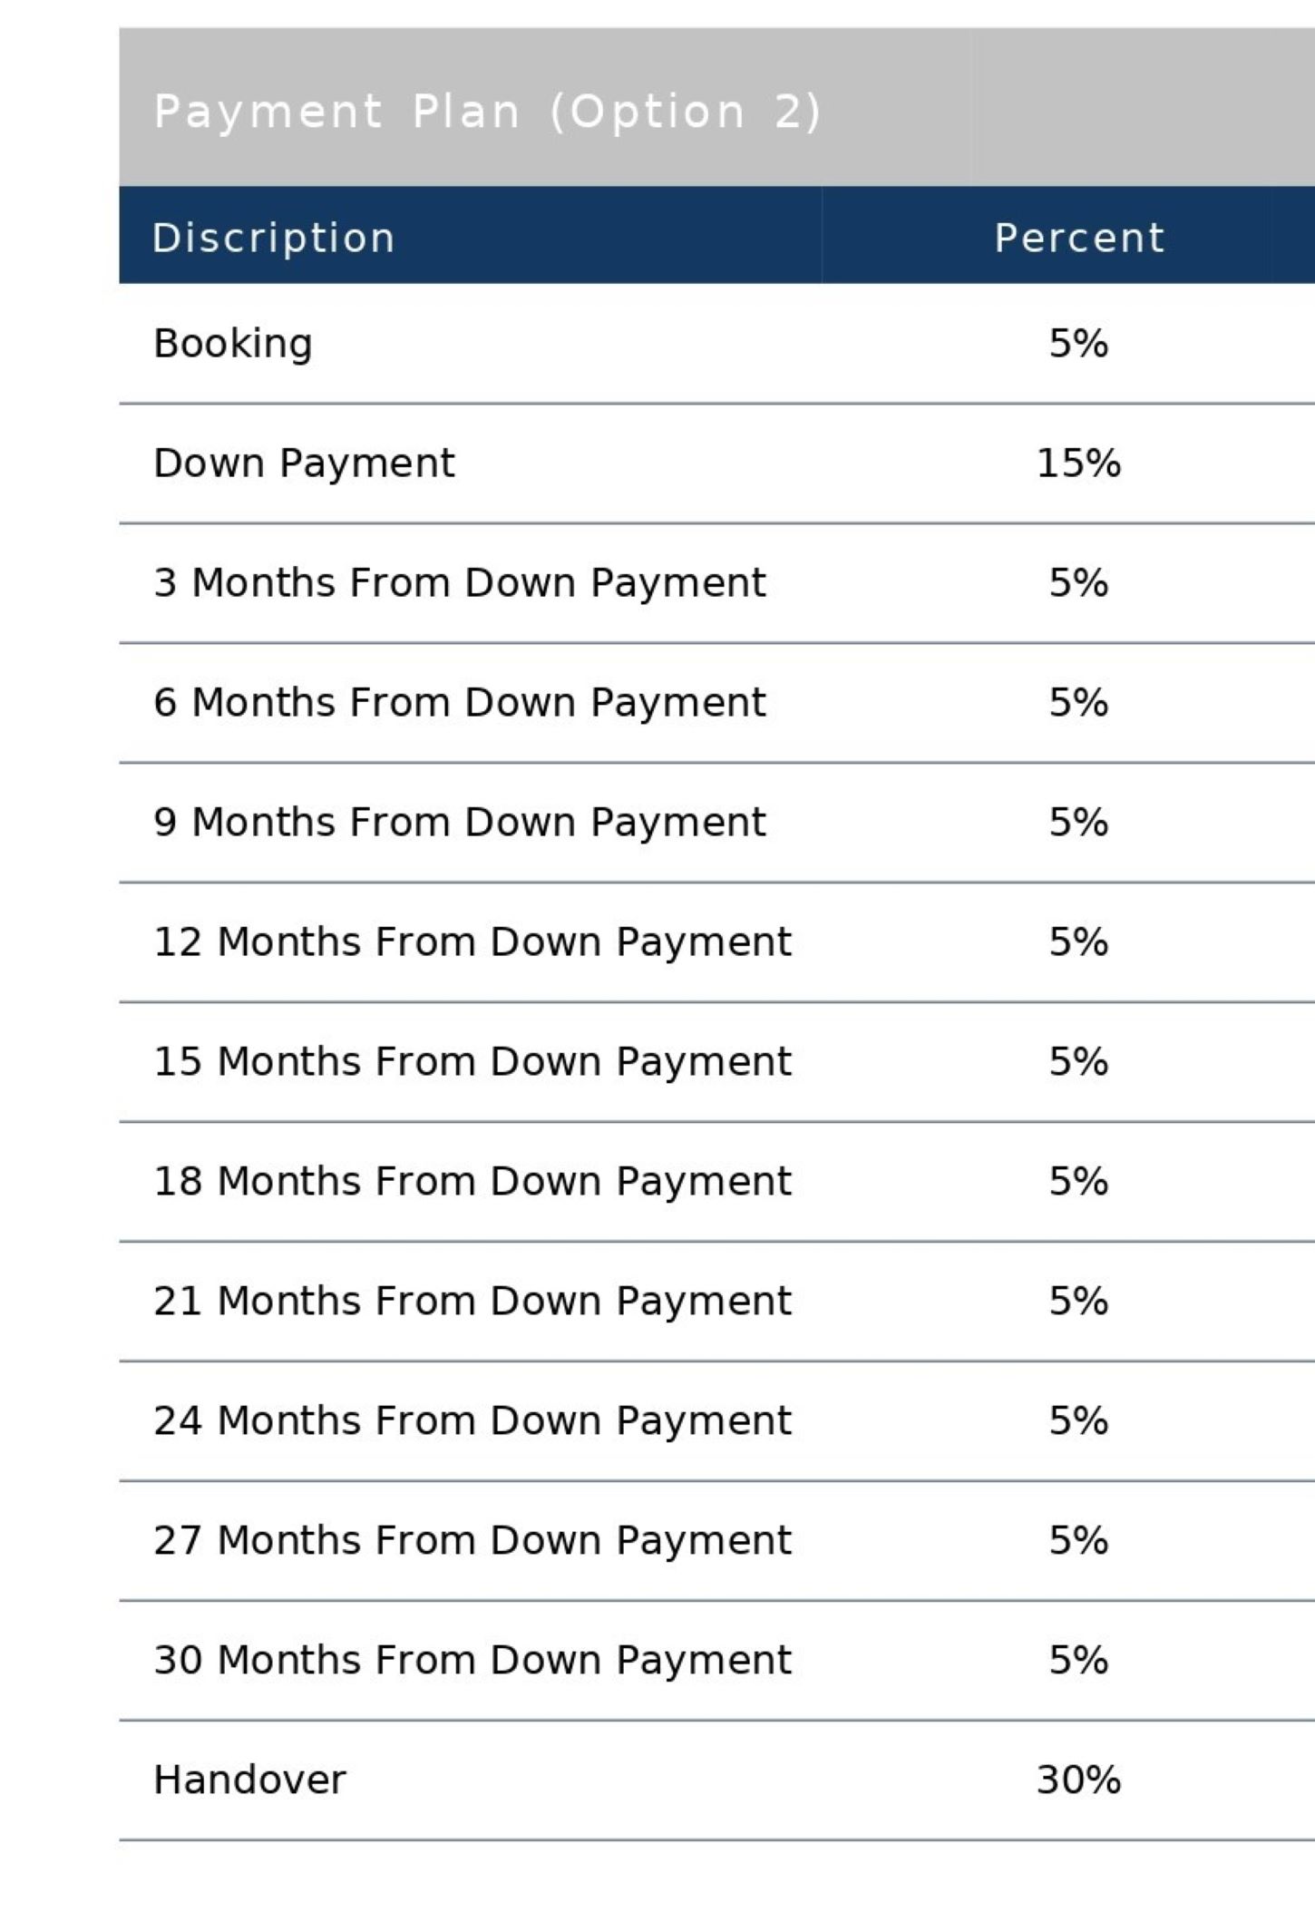Select "21 Months From Down Payment" row
The width and height of the screenshot is (1315, 1912).
(472, 1302)
